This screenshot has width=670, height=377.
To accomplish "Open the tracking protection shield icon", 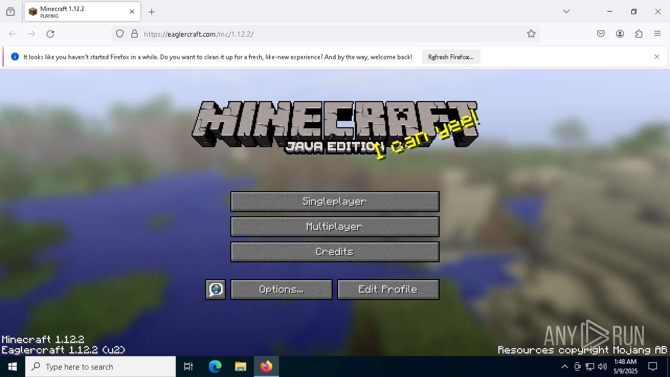I will (120, 34).
